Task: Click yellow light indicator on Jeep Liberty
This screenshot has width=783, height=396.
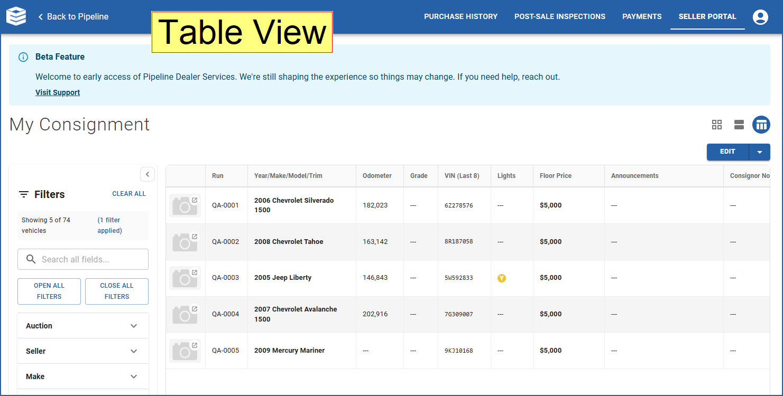Action: point(502,278)
